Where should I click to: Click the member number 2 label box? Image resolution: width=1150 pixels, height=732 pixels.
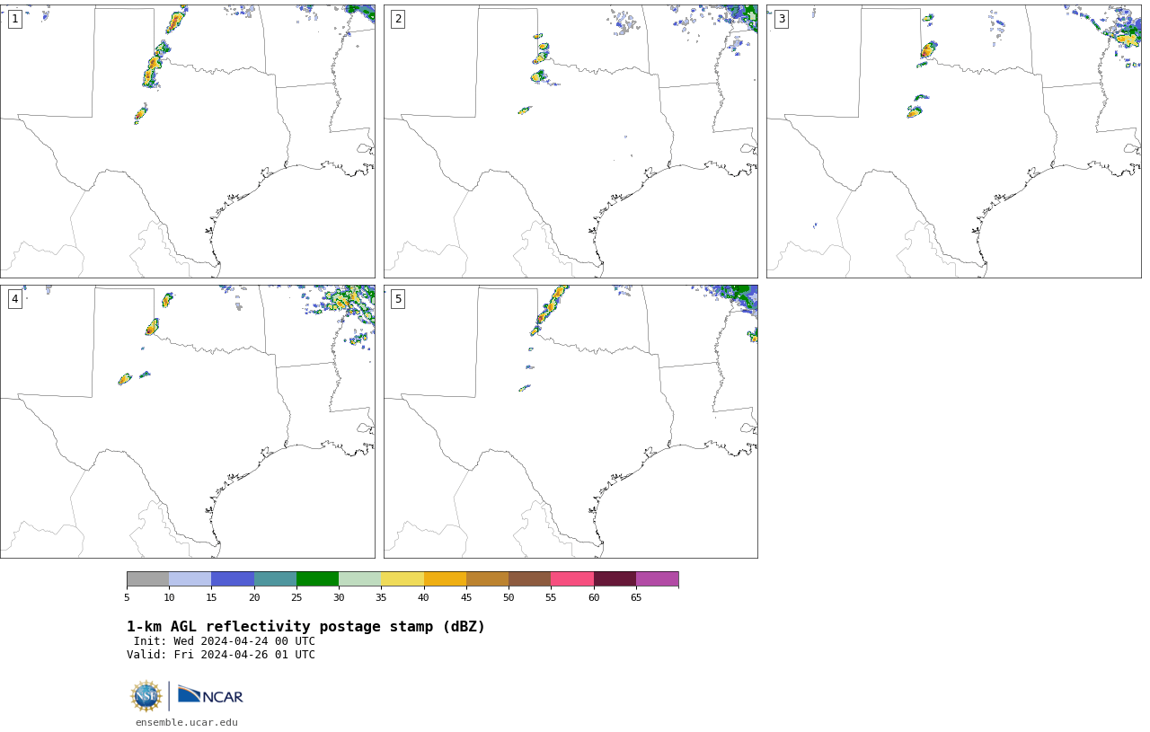[398, 19]
